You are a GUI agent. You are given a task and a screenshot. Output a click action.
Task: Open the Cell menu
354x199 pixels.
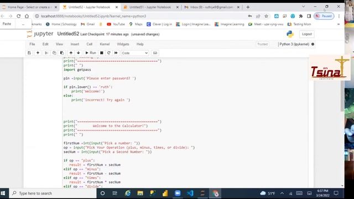point(90,44)
